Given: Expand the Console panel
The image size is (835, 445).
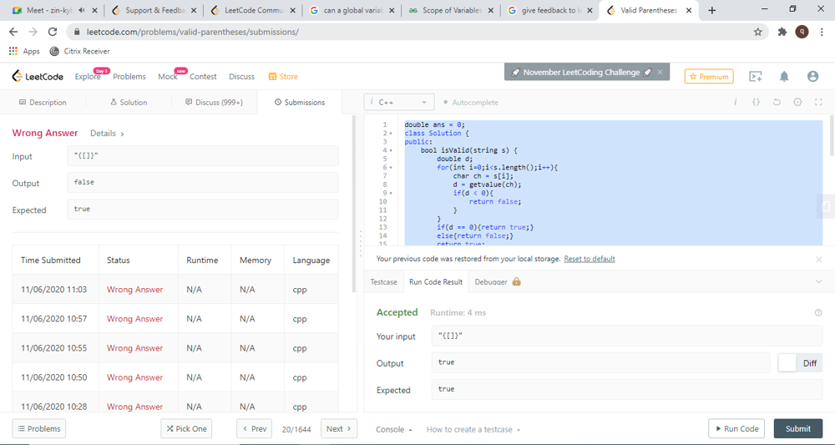Looking at the screenshot, I should coord(393,429).
